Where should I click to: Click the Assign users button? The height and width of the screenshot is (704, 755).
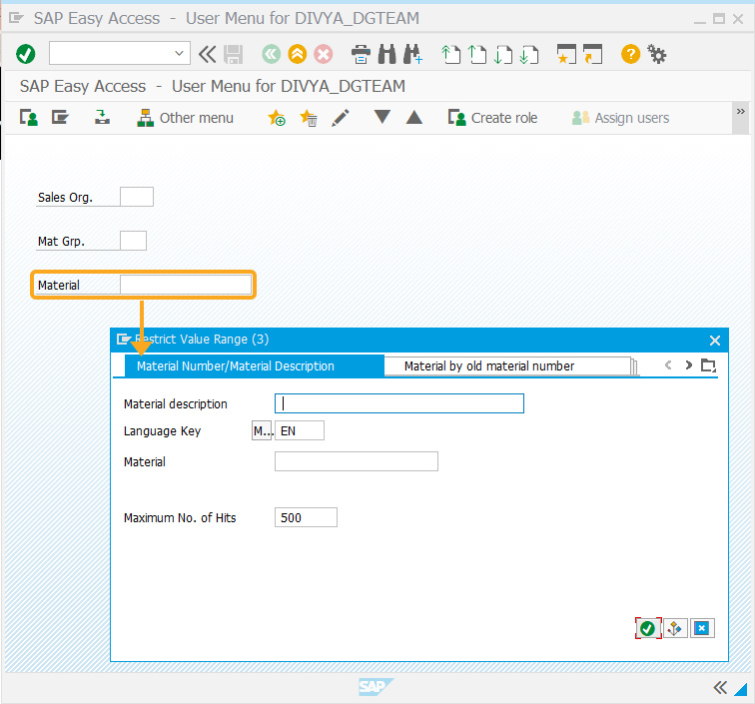coord(620,118)
